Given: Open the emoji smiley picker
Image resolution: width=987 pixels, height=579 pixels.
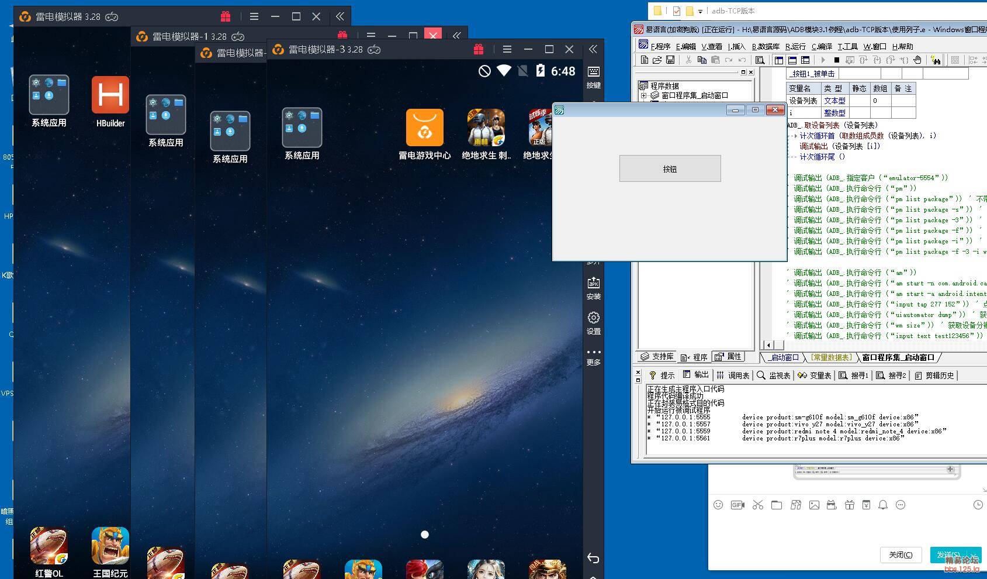Looking at the screenshot, I should click(x=718, y=505).
